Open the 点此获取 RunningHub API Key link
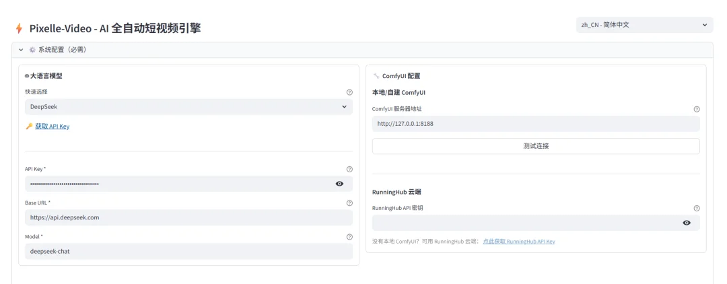Screen dimensions: 727x284 (518, 241)
